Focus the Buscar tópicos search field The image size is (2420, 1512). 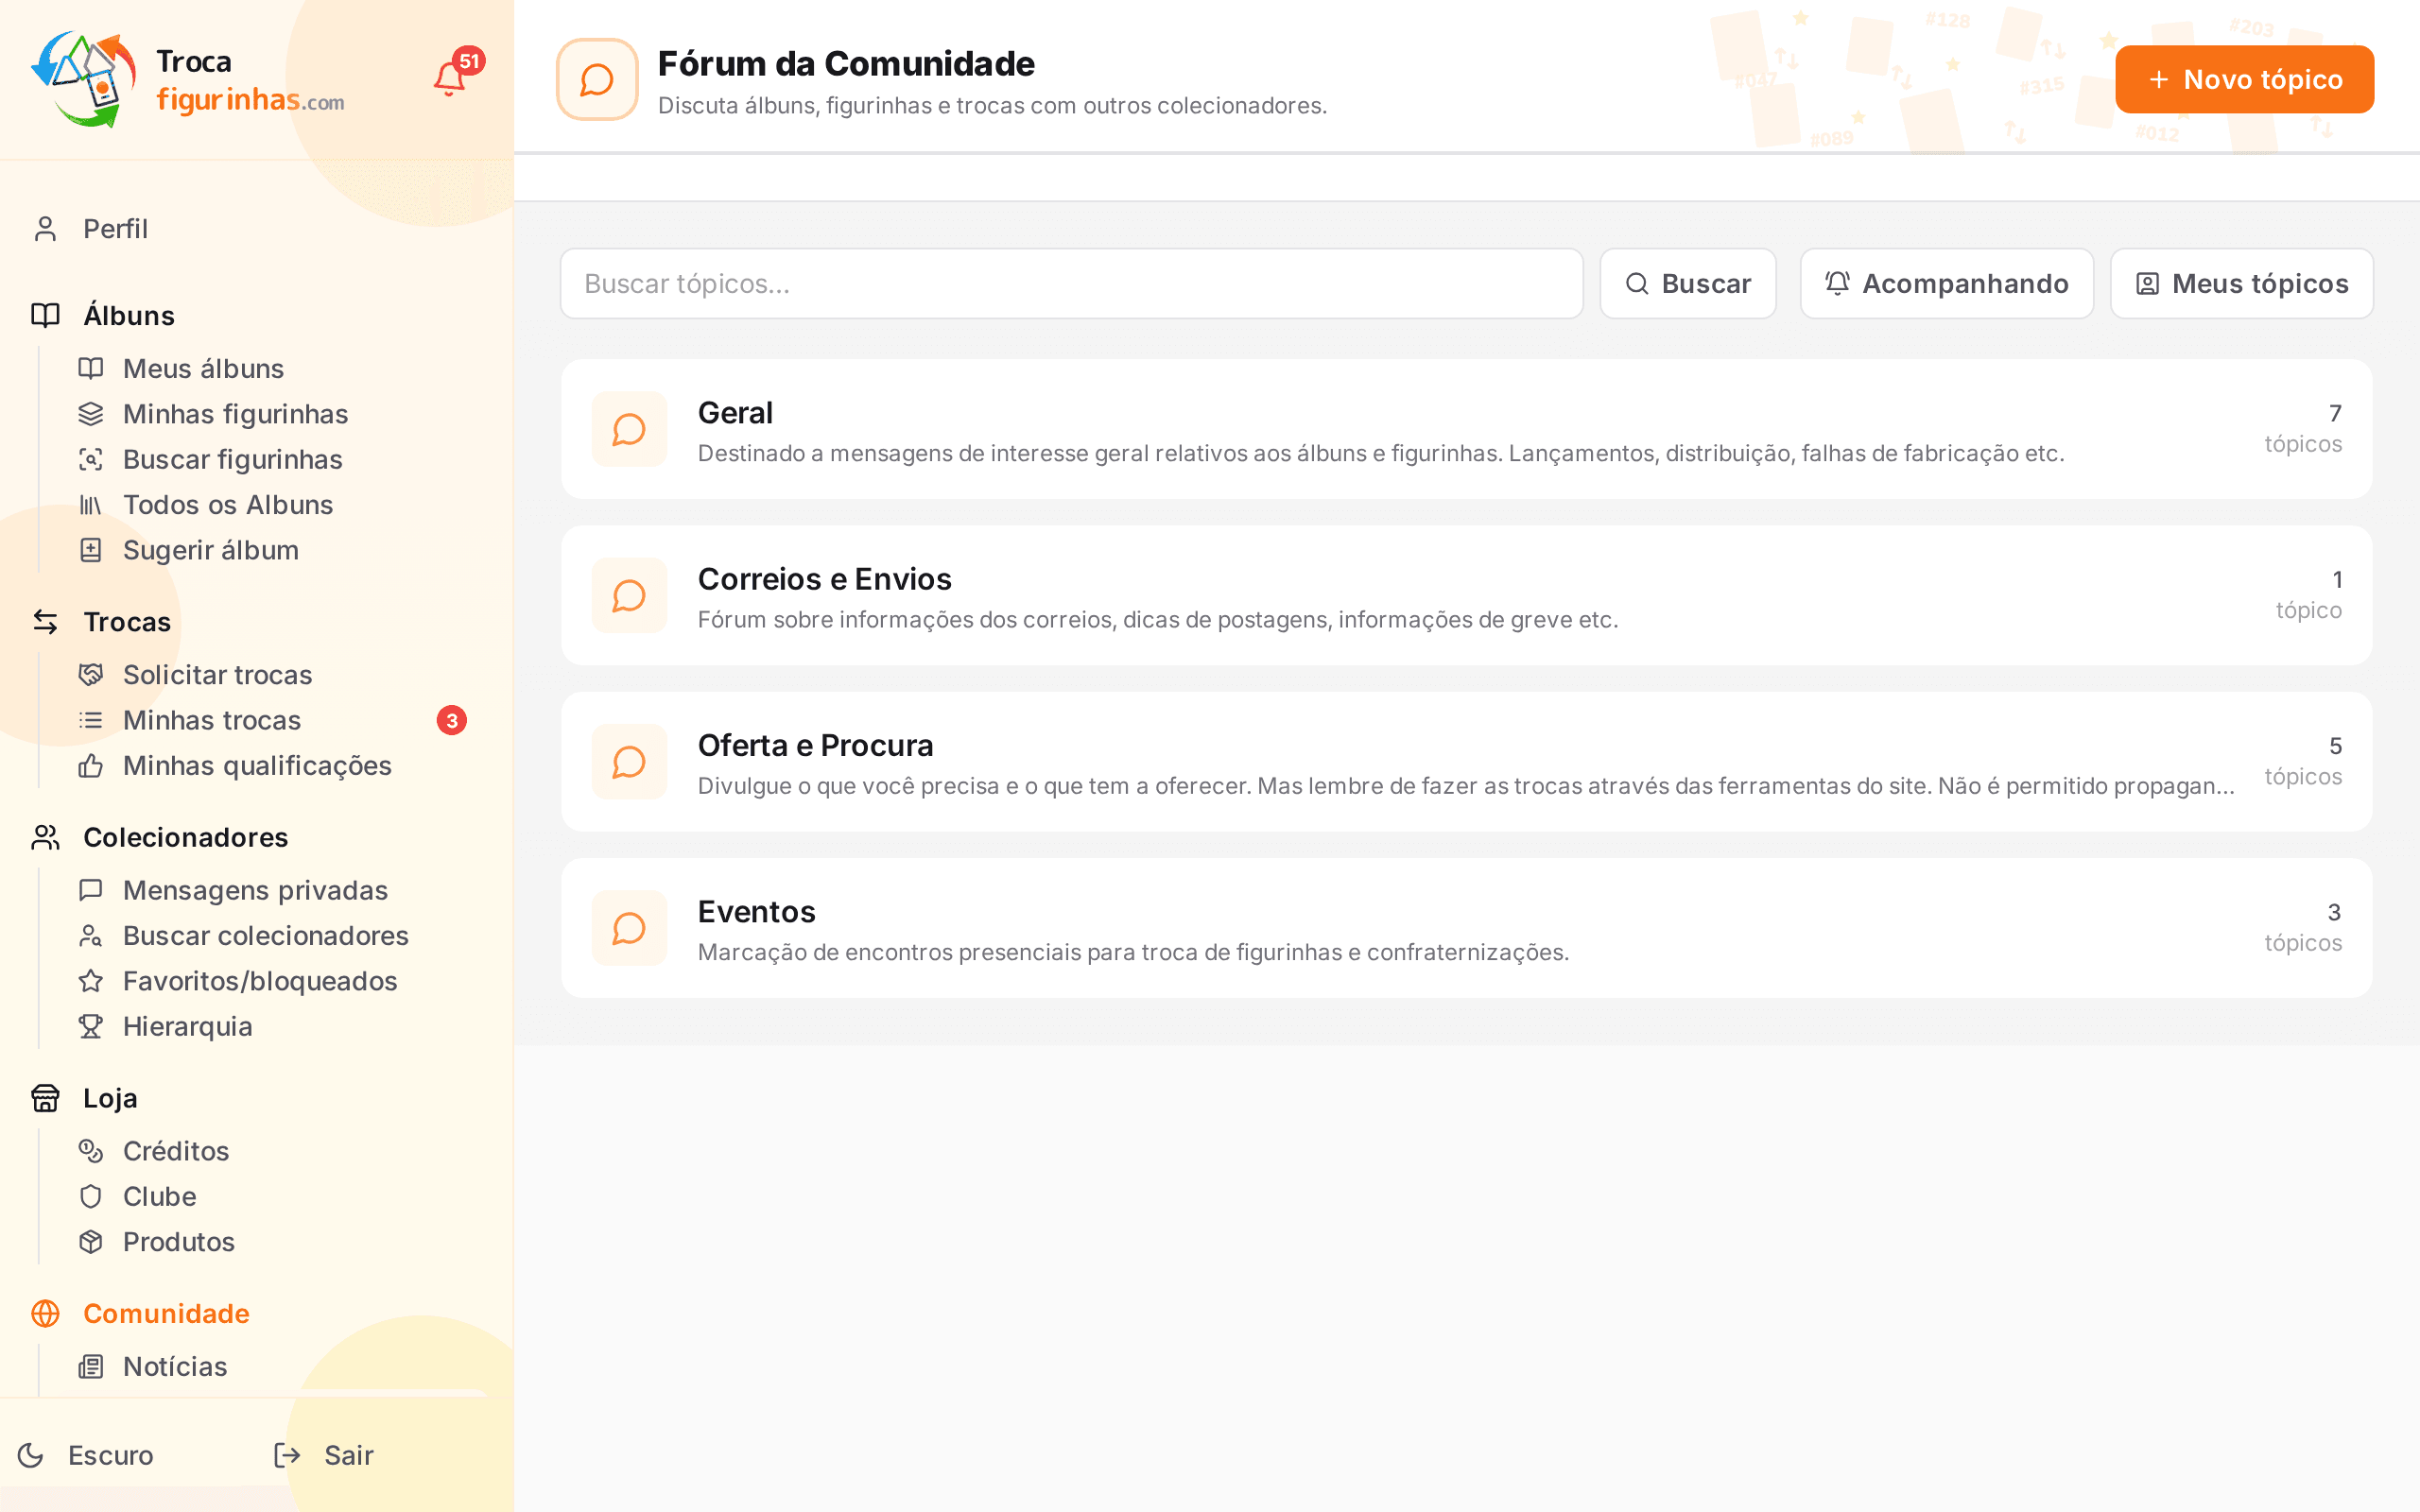coord(1071,284)
